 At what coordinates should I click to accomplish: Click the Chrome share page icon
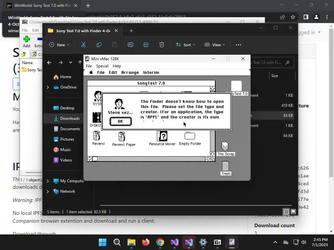coord(282,17)
